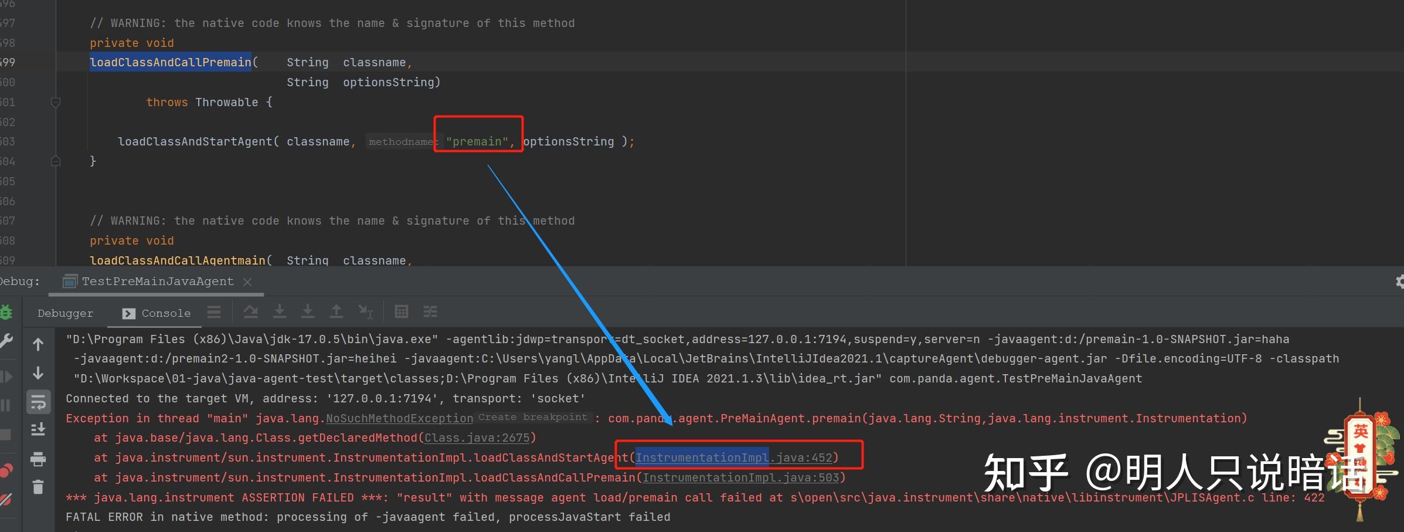
Task: Open the Class.java:2675 link
Action: point(477,438)
